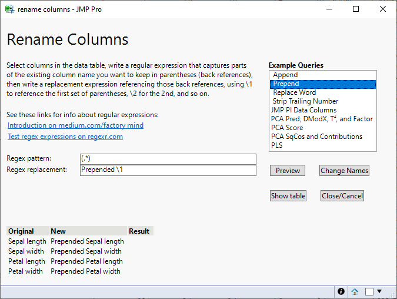This screenshot has height=299, width=397.
Task: Click into the Regex pattern field
Action: 168,159
